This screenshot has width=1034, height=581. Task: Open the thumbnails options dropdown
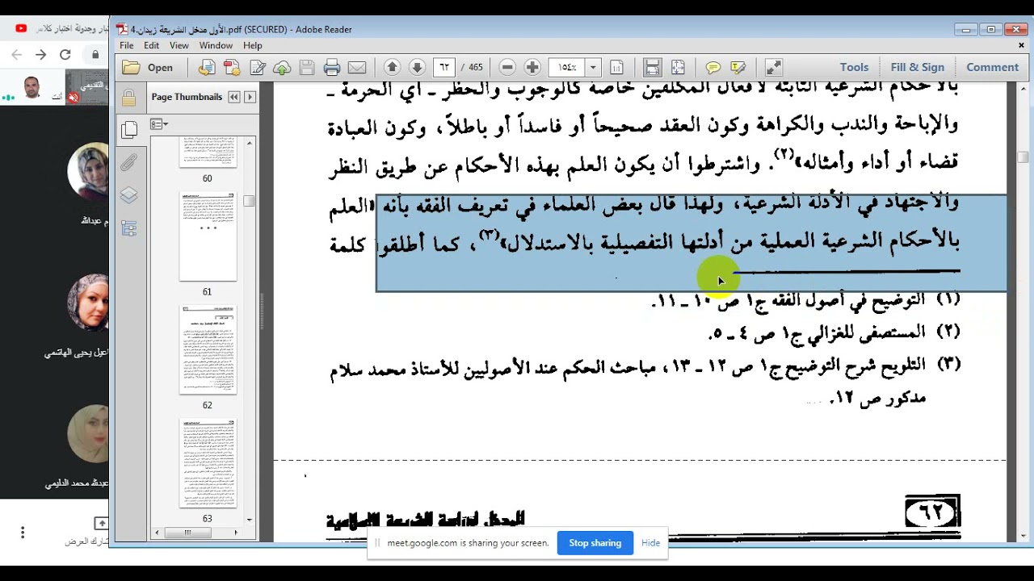click(x=159, y=124)
